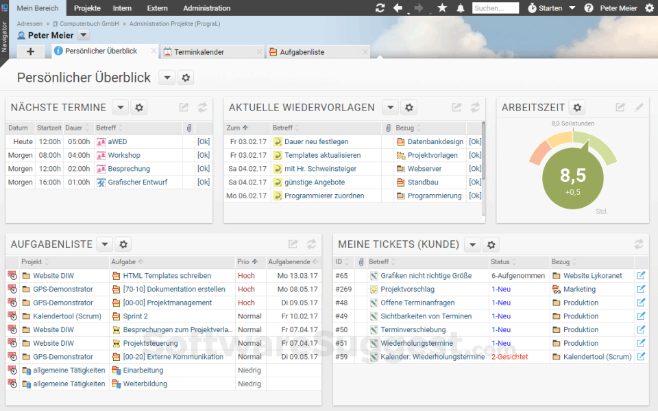658x411 pixels.
Task: Open HTML Templates schreiben task link
Action: coord(167,276)
